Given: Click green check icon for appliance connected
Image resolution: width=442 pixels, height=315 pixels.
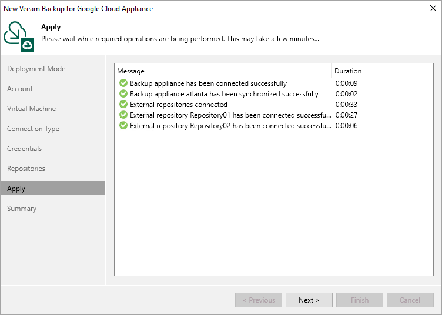Looking at the screenshot, I should 123,83.
